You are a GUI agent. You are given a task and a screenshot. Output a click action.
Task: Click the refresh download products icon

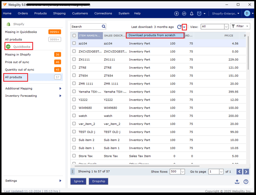pos(179,27)
